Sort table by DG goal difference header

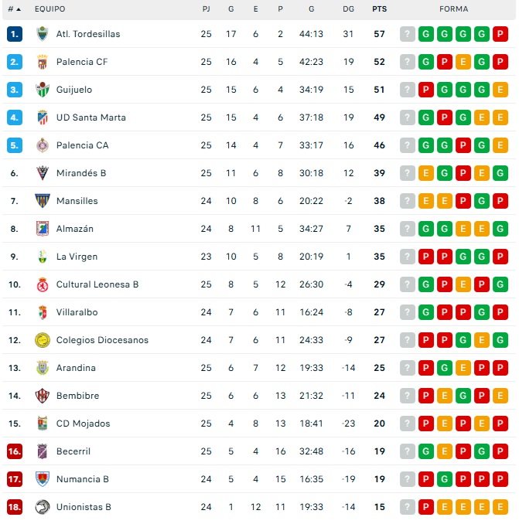point(348,9)
